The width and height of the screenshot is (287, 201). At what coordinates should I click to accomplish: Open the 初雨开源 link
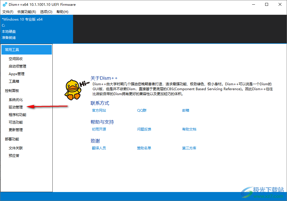click(x=99, y=129)
